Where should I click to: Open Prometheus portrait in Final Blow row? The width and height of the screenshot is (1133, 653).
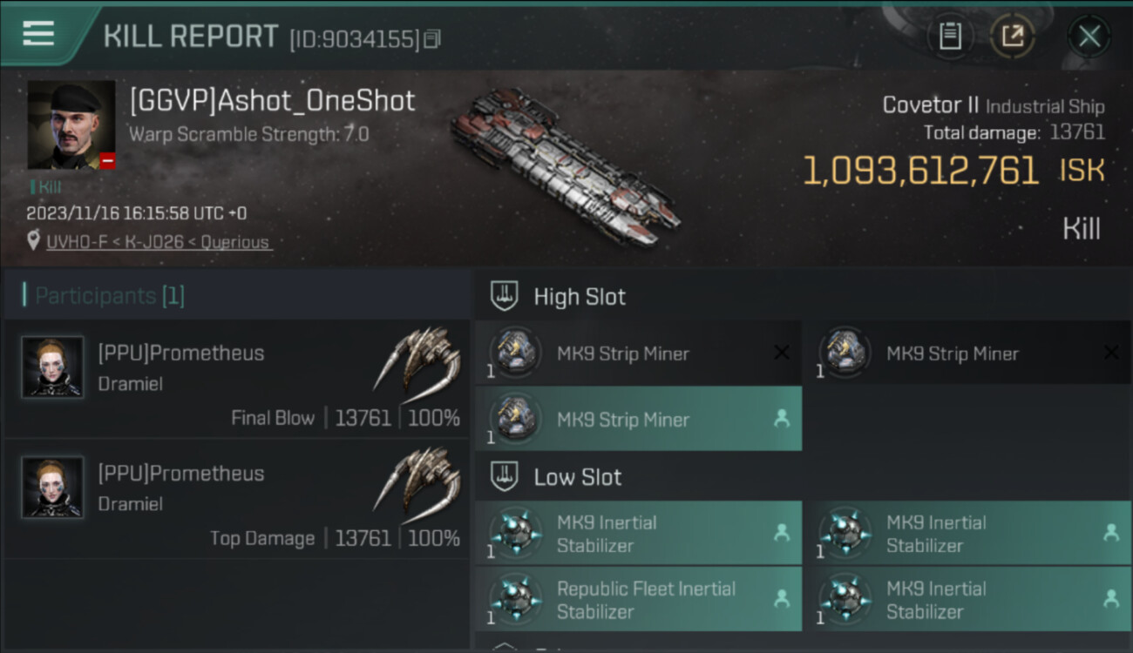(x=52, y=367)
